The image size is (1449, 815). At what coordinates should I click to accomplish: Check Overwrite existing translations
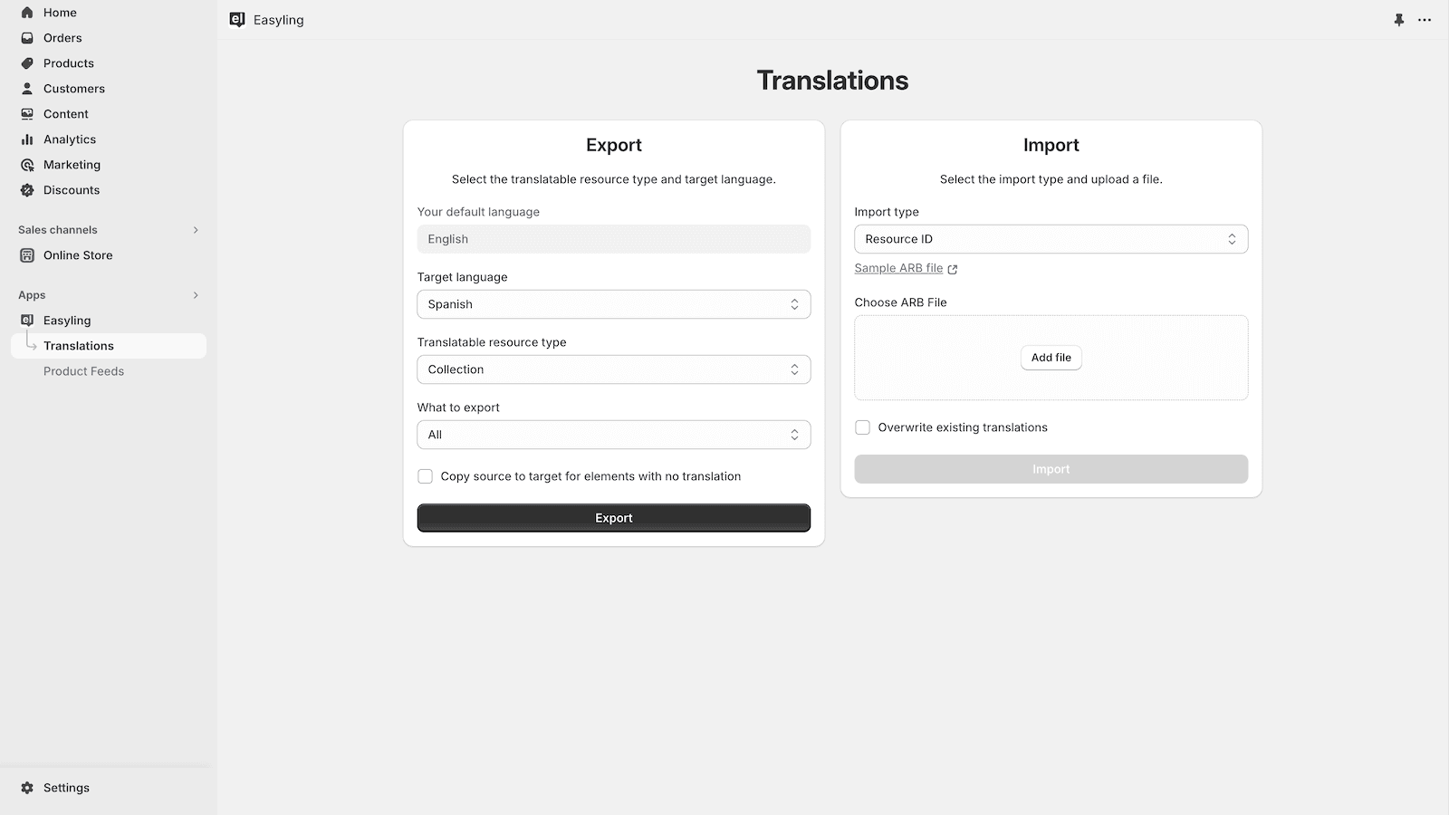tap(862, 427)
